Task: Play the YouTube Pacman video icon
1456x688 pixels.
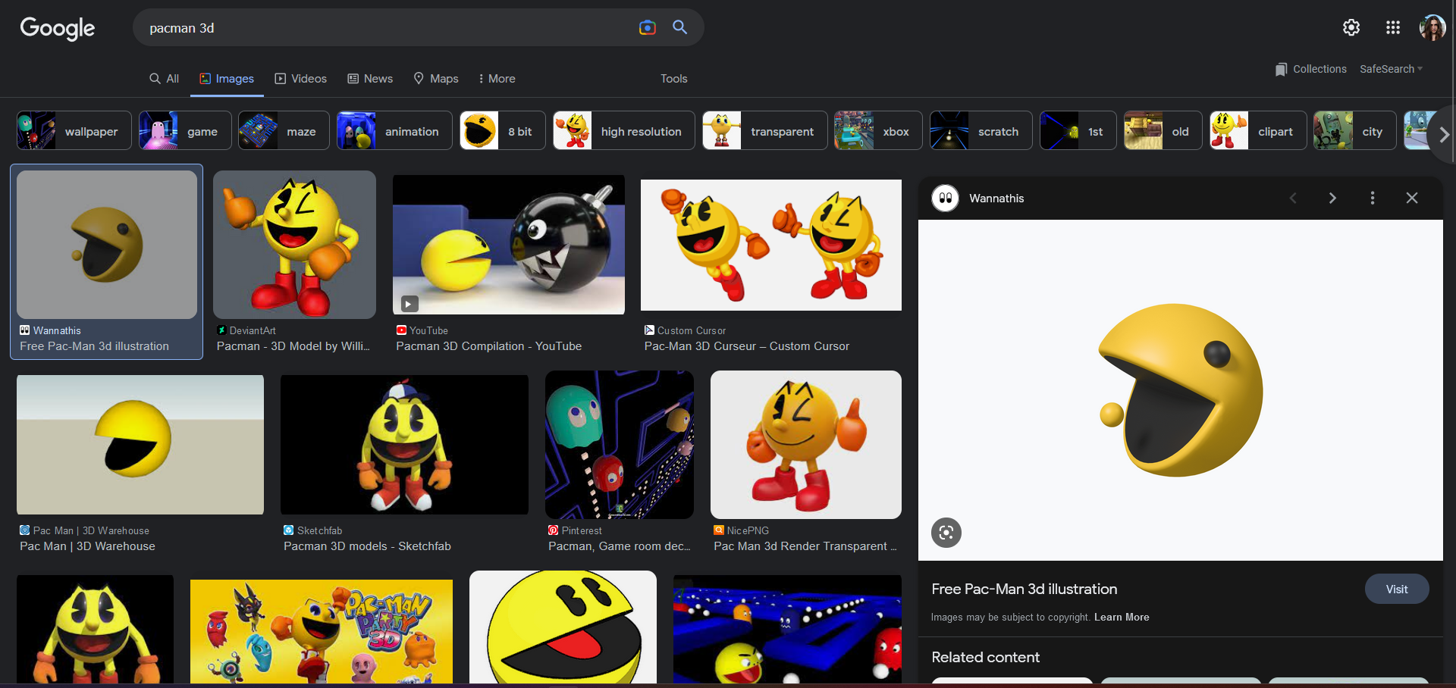Action: click(x=409, y=304)
